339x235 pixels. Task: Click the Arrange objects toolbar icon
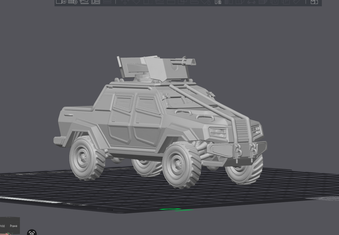point(96,2)
